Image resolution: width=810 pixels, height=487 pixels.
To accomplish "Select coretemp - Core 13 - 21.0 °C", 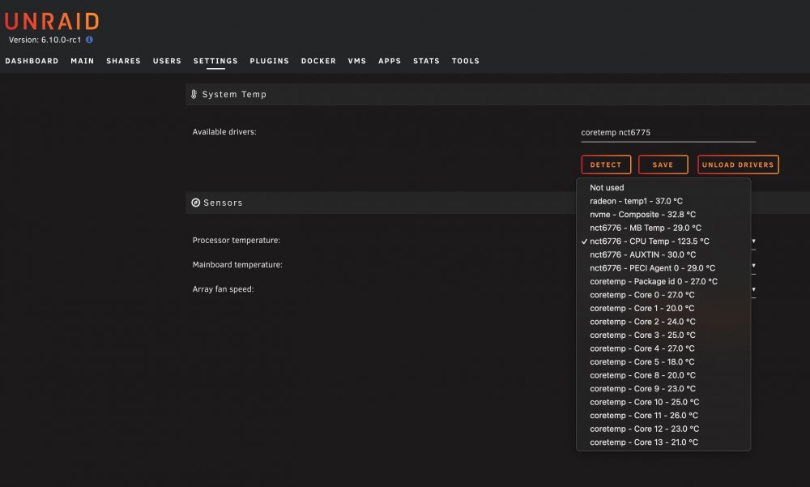I will click(663, 443).
